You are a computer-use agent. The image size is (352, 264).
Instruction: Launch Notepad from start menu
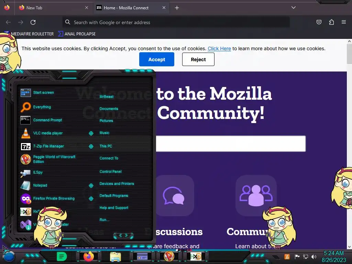pyautogui.click(x=34, y=185)
